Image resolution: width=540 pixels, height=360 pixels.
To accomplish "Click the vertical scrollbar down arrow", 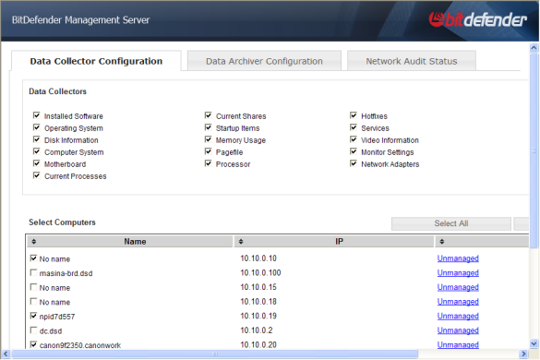I will pyautogui.click(x=534, y=343).
